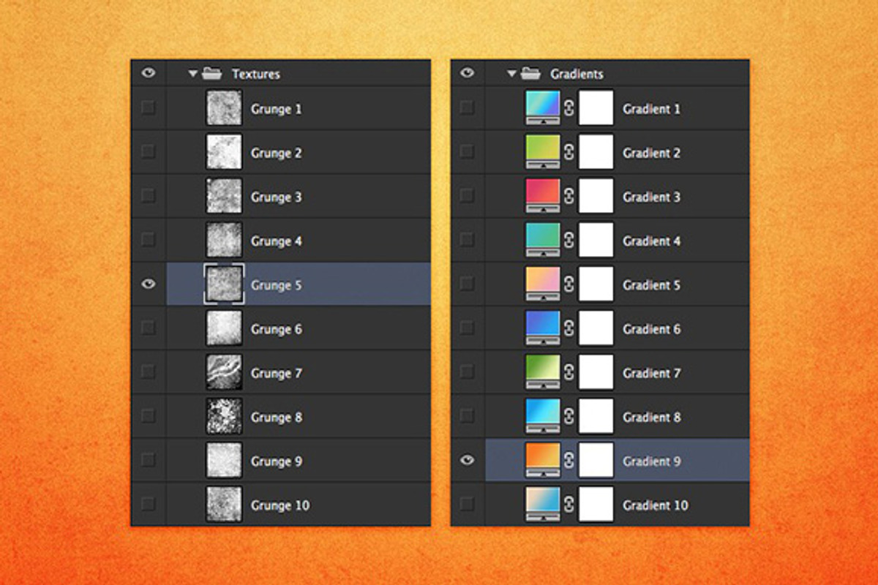Select the Grunge 8 texture thumbnail
This screenshot has width=878, height=585.
(x=224, y=417)
